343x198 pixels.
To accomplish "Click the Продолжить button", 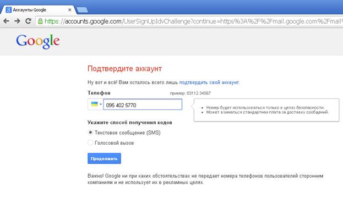I will click(104, 158).
